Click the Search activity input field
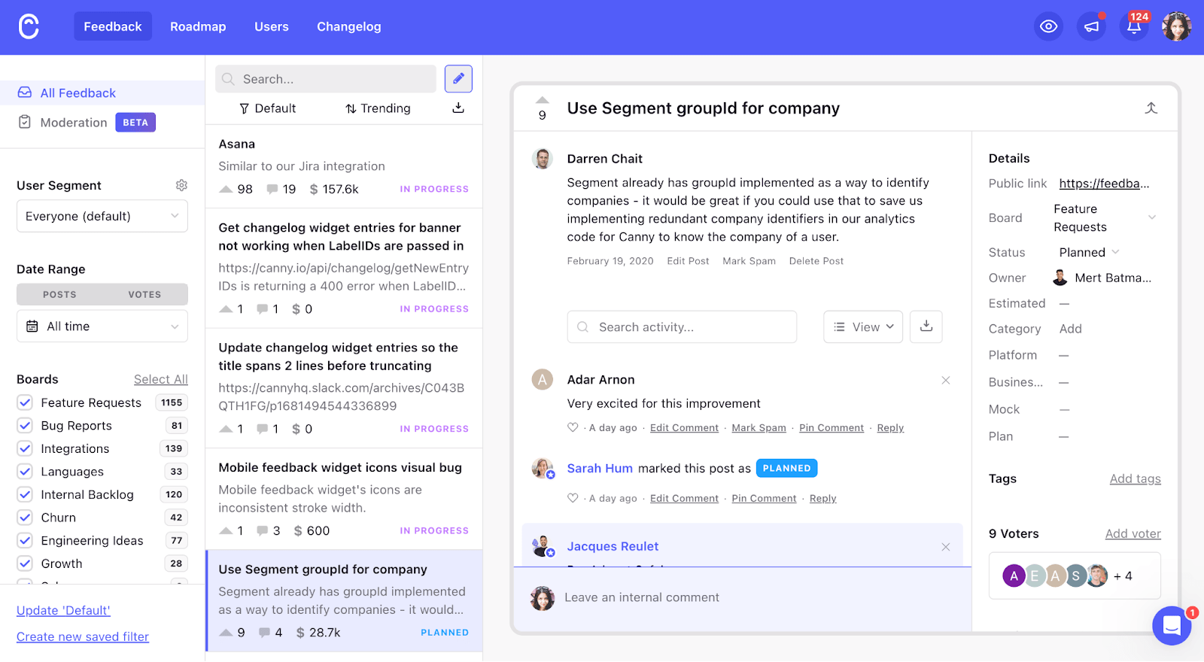Image resolution: width=1204 pixels, height=662 pixels. click(x=682, y=327)
